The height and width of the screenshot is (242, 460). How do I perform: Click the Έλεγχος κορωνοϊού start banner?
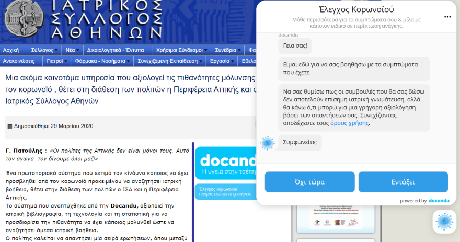[x=225, y=191]
